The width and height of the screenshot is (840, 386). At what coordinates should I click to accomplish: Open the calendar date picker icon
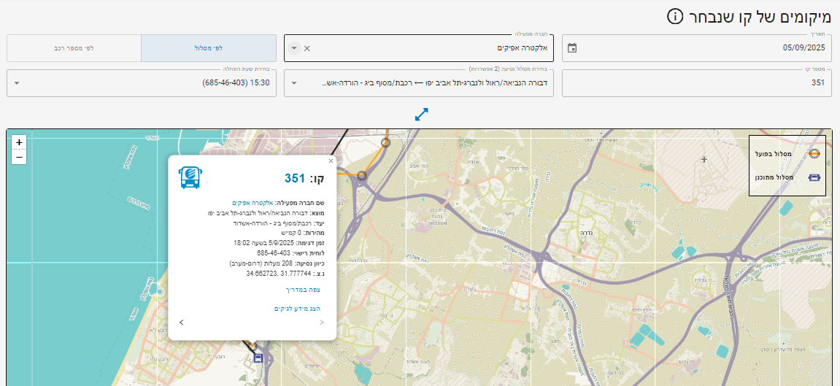point(572,48)
